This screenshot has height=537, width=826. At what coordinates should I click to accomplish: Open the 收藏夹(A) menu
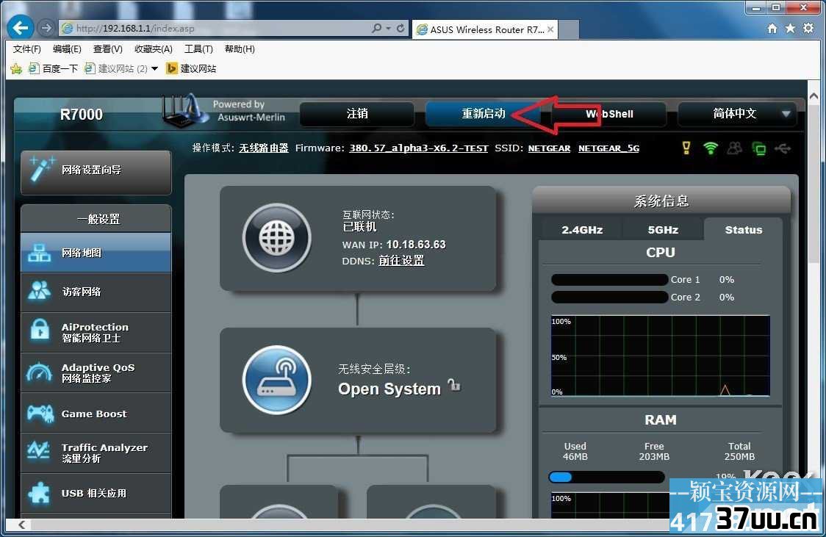154,49
